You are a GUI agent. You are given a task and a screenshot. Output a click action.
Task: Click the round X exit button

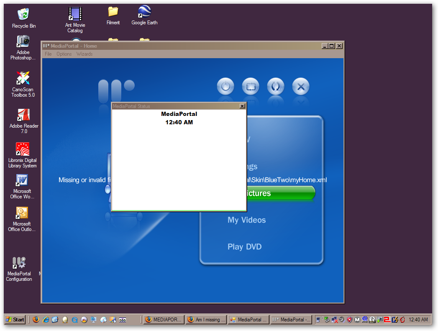[300, 87]
